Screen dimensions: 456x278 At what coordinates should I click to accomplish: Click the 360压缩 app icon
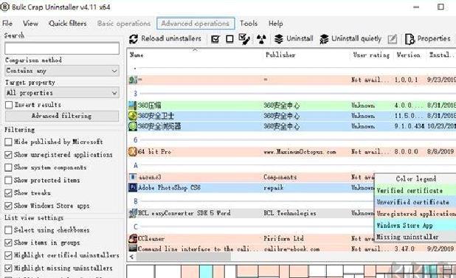(133, 105)
